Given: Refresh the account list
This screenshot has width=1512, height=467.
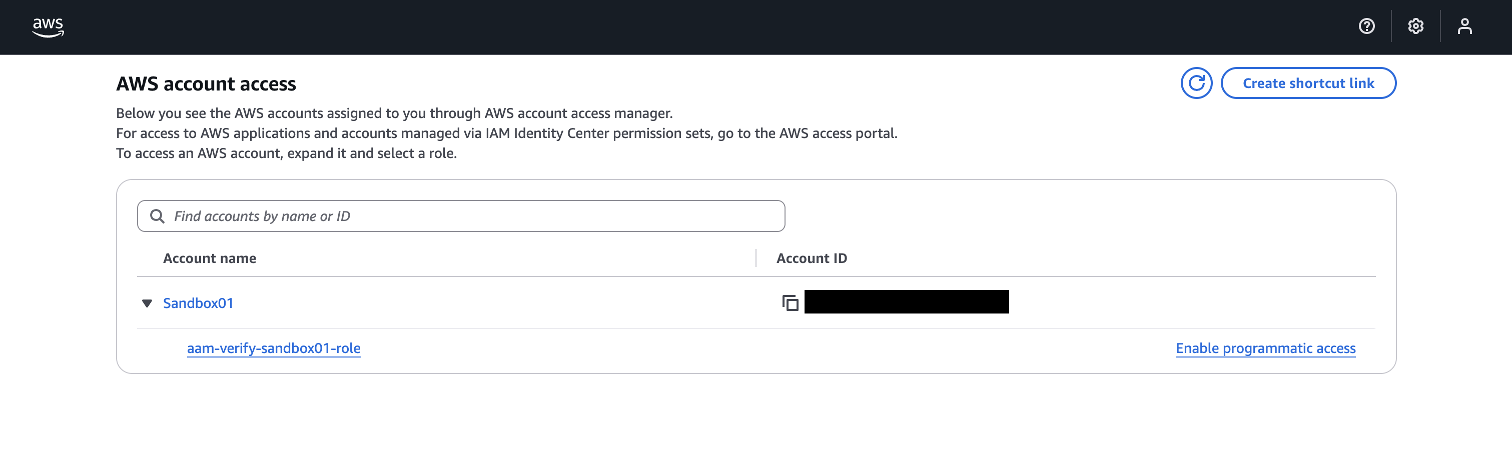Looking at the screenshot, I should [1196, 83].
